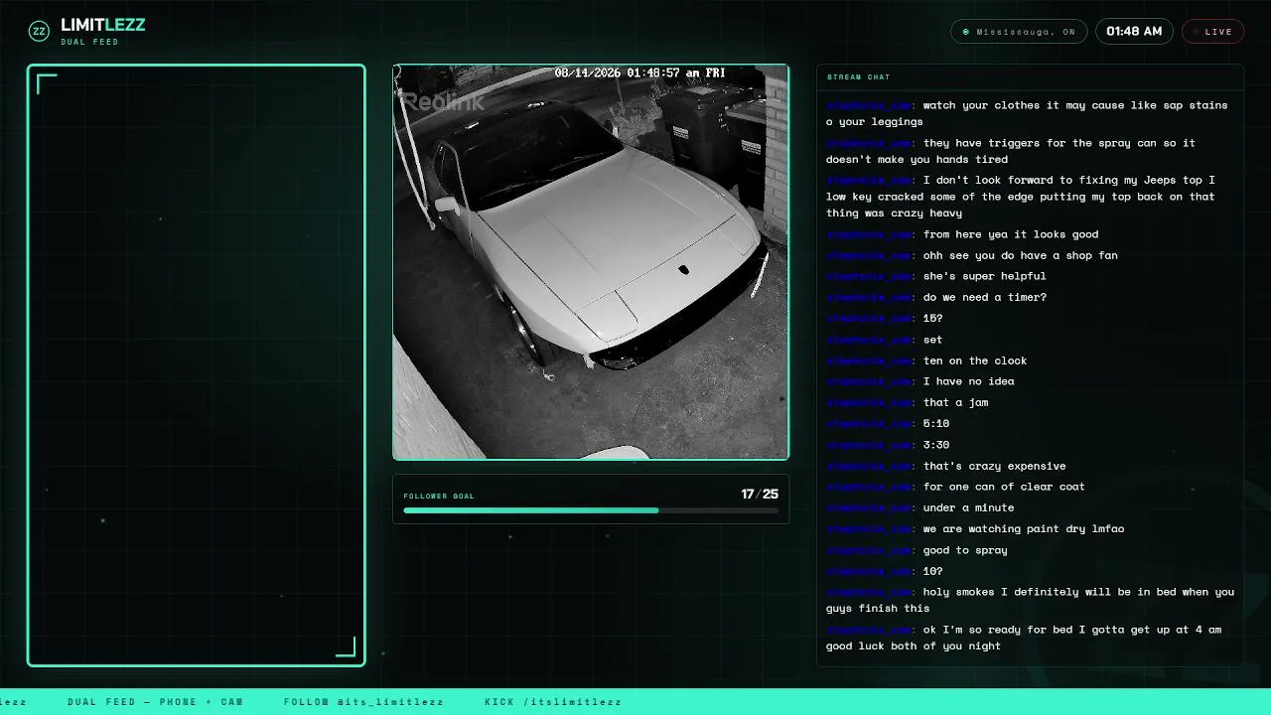Click chat message about spray can triggers

(x=1030, y=151)
